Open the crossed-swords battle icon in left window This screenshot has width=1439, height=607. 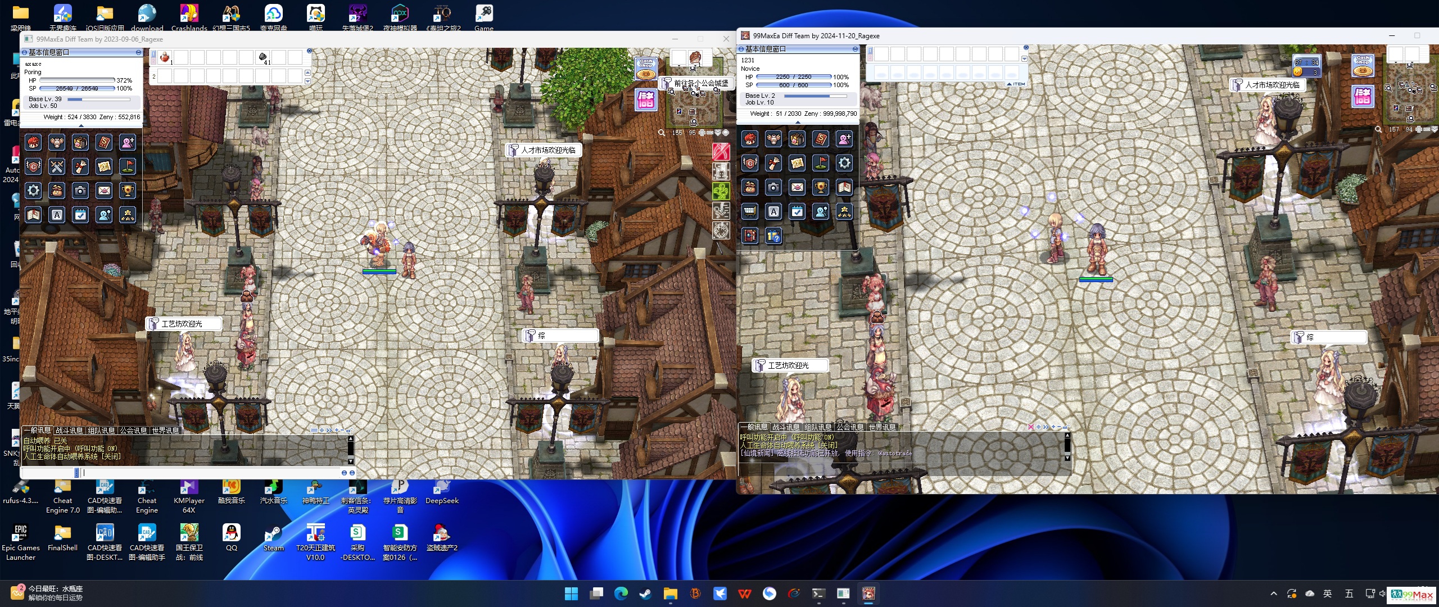tap(57, 167)
